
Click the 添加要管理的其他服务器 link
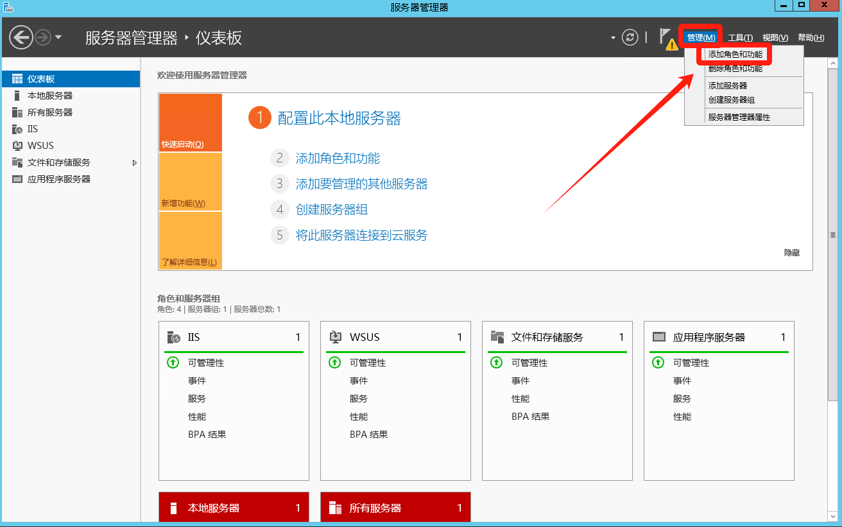click(x=361, y=184)
